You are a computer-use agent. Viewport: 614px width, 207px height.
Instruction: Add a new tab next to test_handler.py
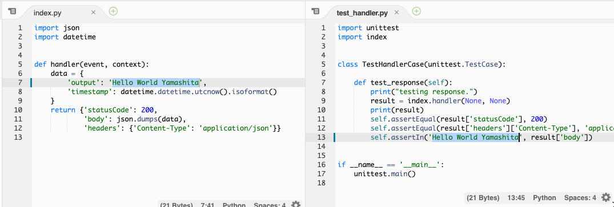pos(416,11)
